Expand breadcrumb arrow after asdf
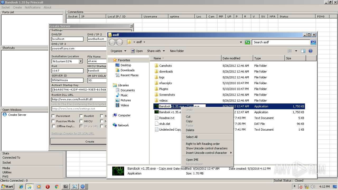Screen dimensions: 338x190 pyautogui.click(x=144, y=42)
